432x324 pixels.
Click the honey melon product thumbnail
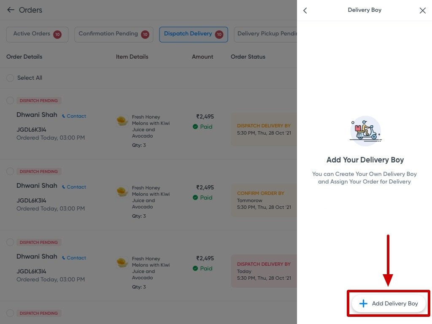[122, 121]
